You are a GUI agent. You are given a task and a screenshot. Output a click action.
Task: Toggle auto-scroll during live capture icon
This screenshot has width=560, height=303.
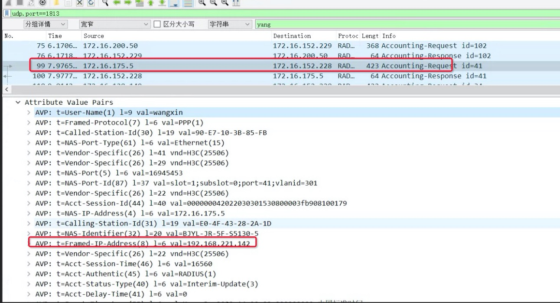[174, 3]
